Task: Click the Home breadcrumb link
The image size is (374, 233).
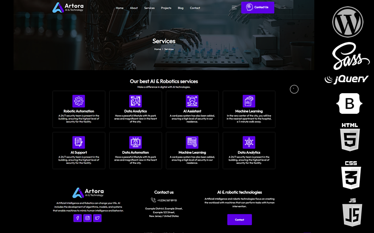Action: click(157, 49)
